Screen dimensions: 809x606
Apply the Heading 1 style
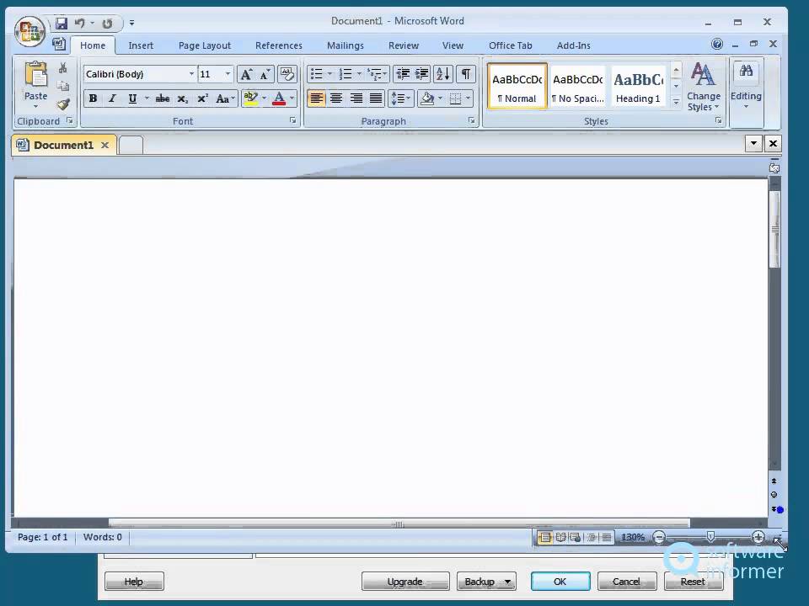tap(638, 86)
